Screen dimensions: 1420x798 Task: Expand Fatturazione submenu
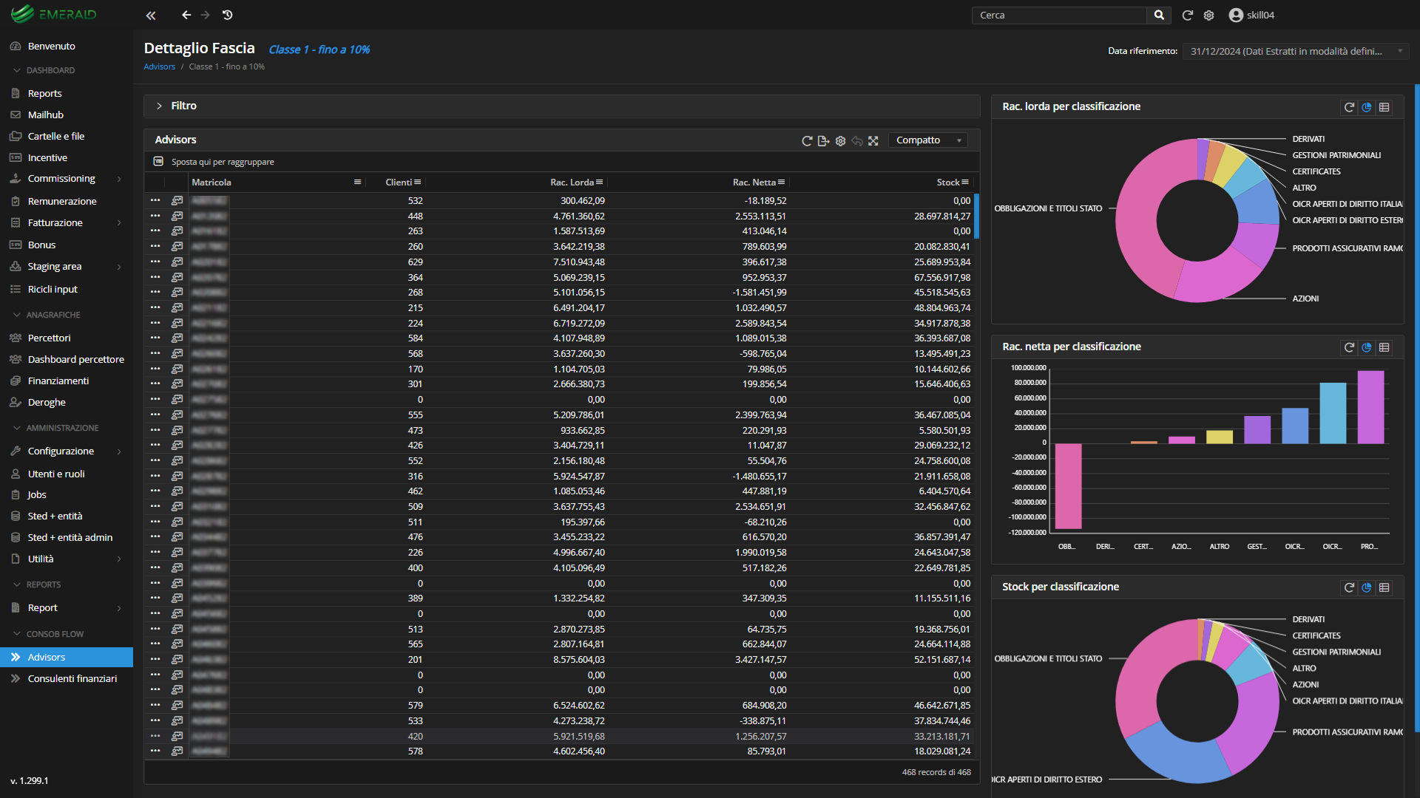pyautogui.click(x=67, y=222)
